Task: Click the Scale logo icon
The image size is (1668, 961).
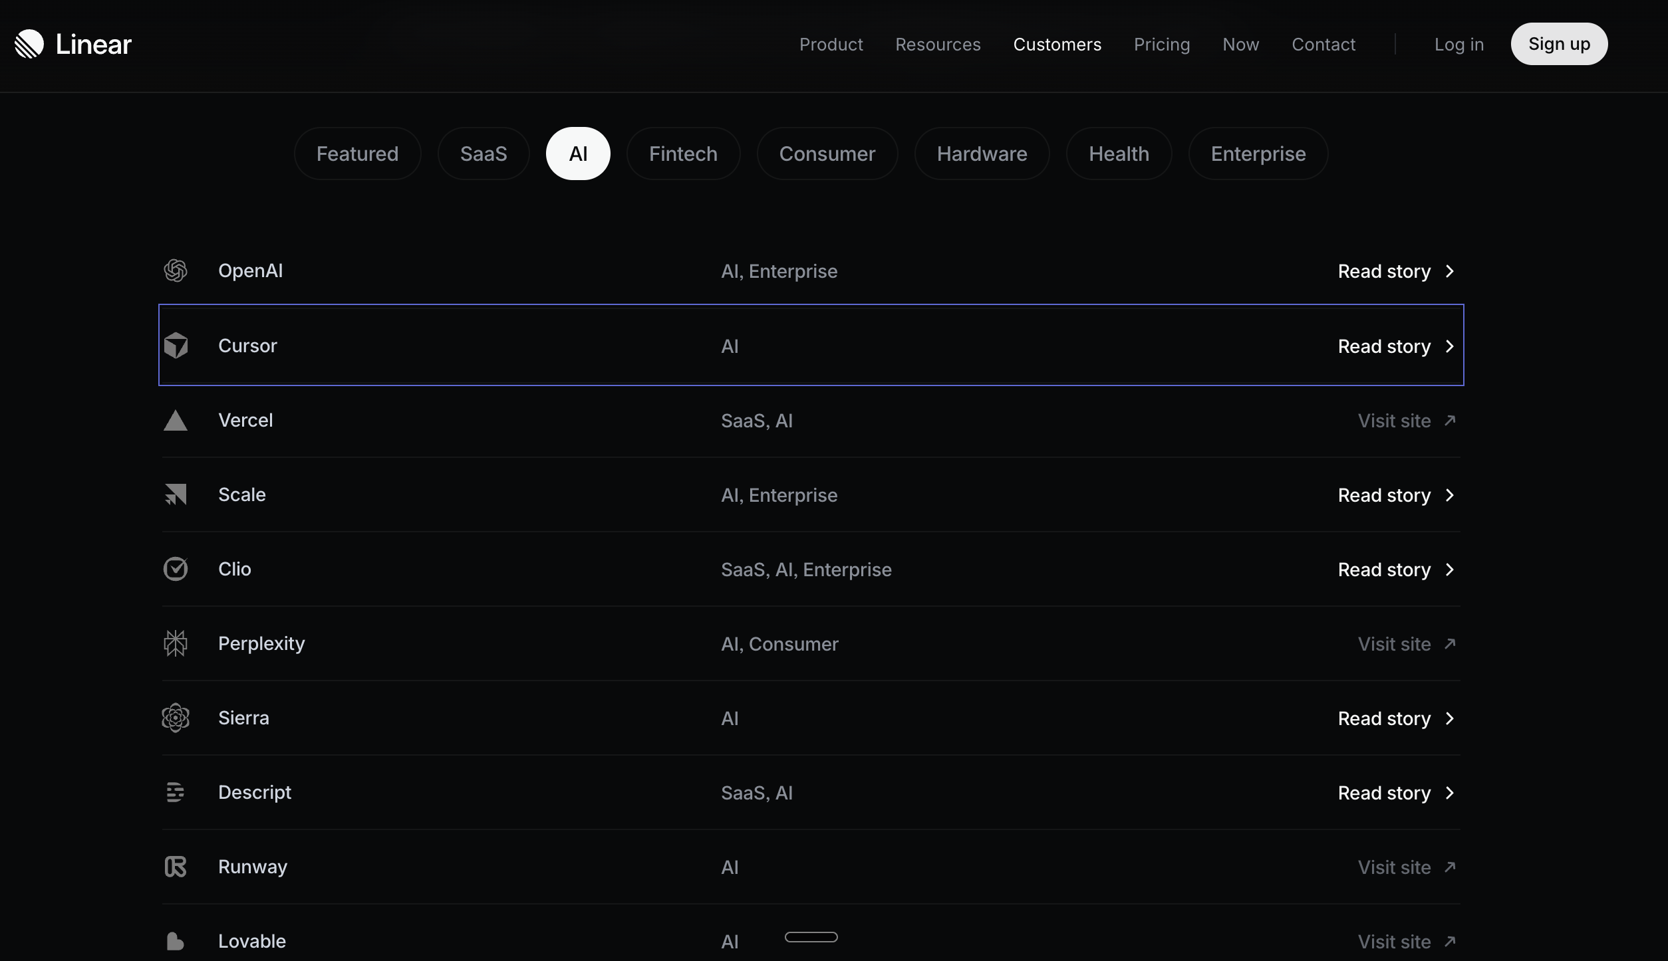Action: [176, 494]
